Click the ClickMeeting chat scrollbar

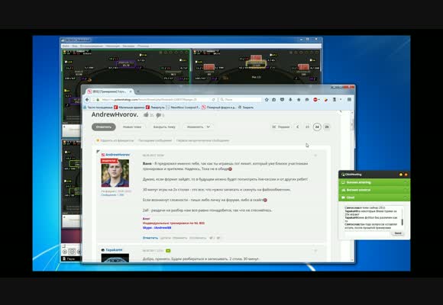coord(402,218)
